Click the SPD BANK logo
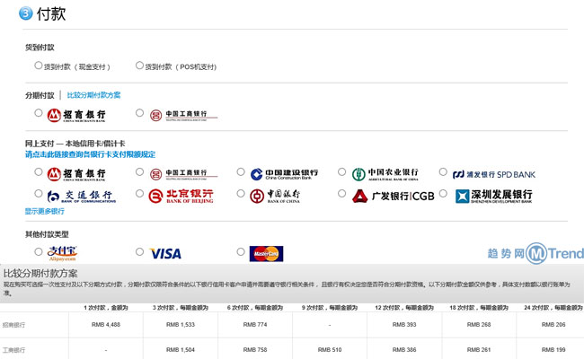Viewport: 584px width, 359px height. [494, 174]
